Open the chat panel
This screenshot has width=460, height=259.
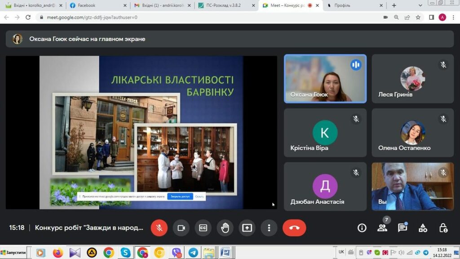[402, 228]
